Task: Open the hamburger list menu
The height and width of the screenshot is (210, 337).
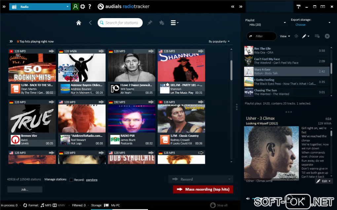Action: [174, 23]
